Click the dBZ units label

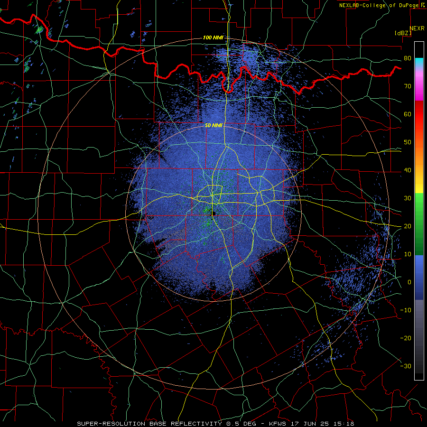(x=403, y=33)
